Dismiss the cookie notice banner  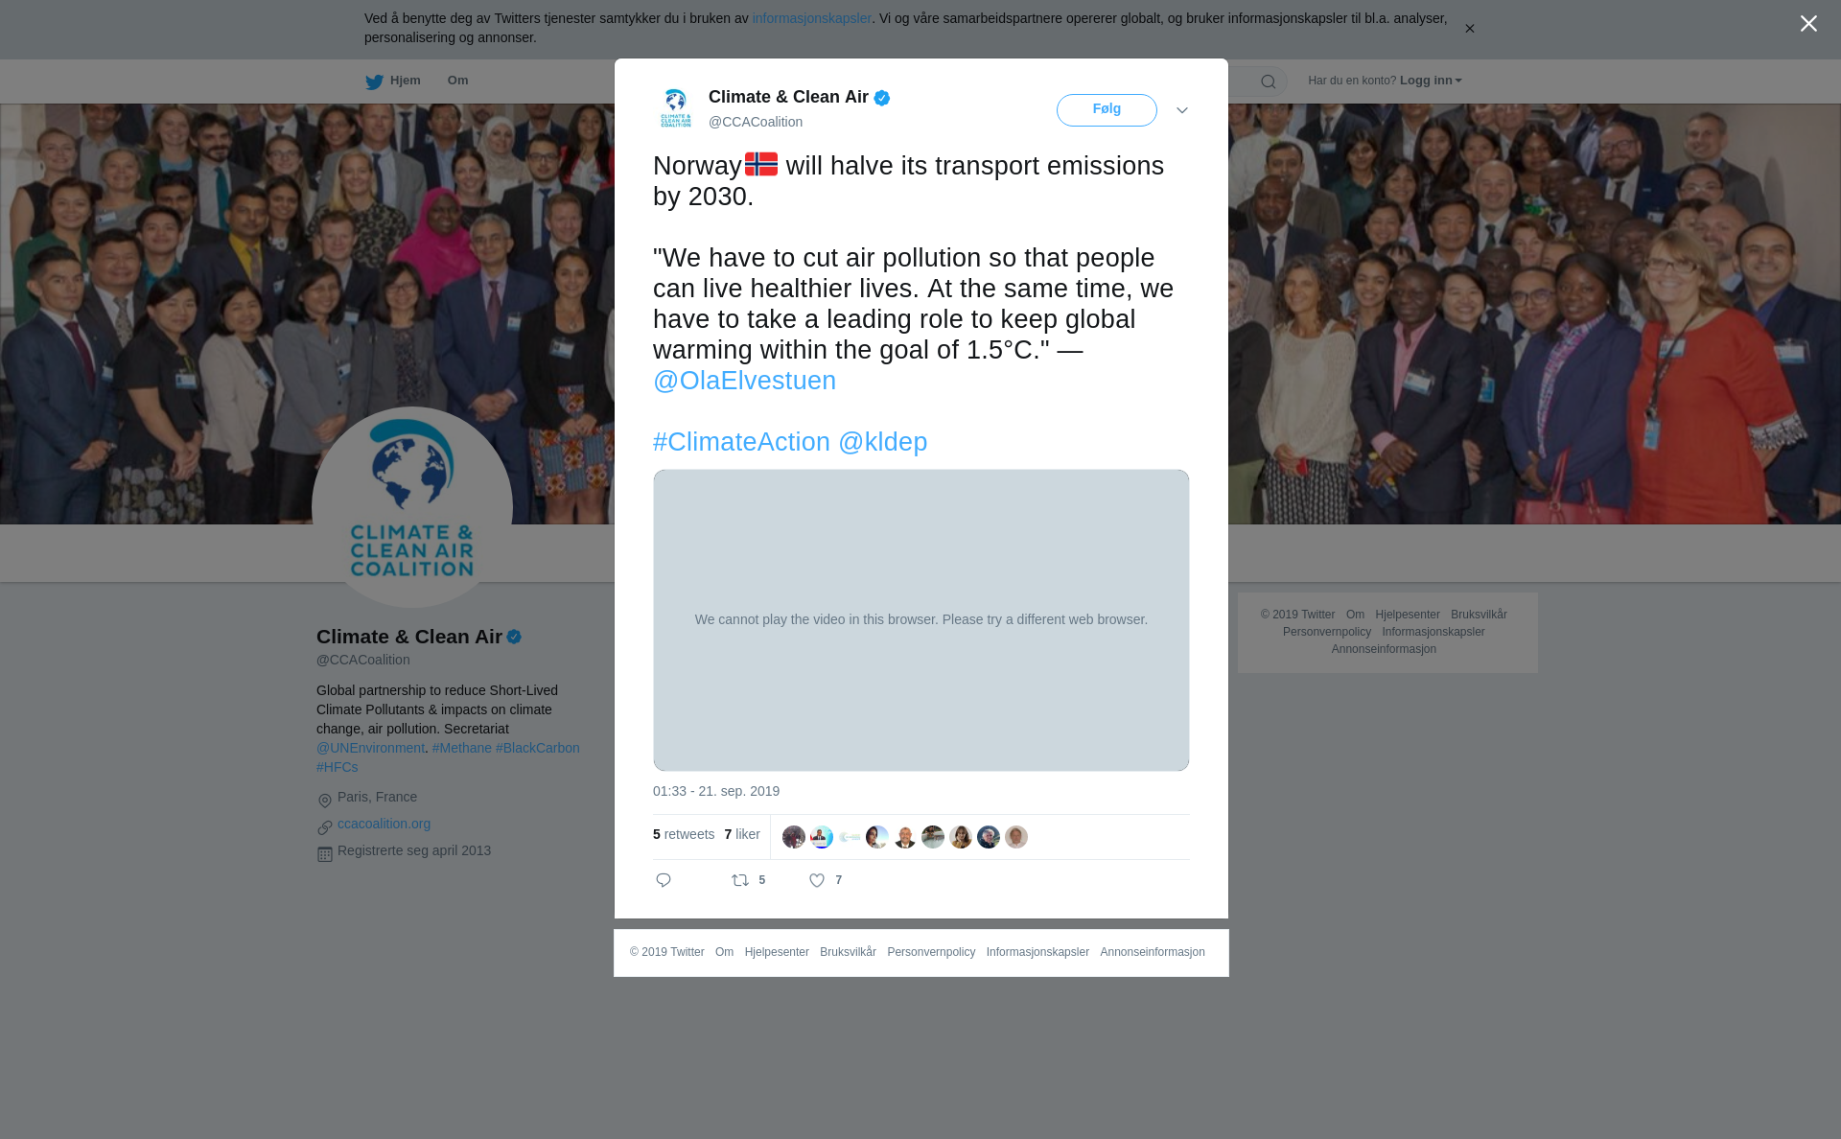1469,29
